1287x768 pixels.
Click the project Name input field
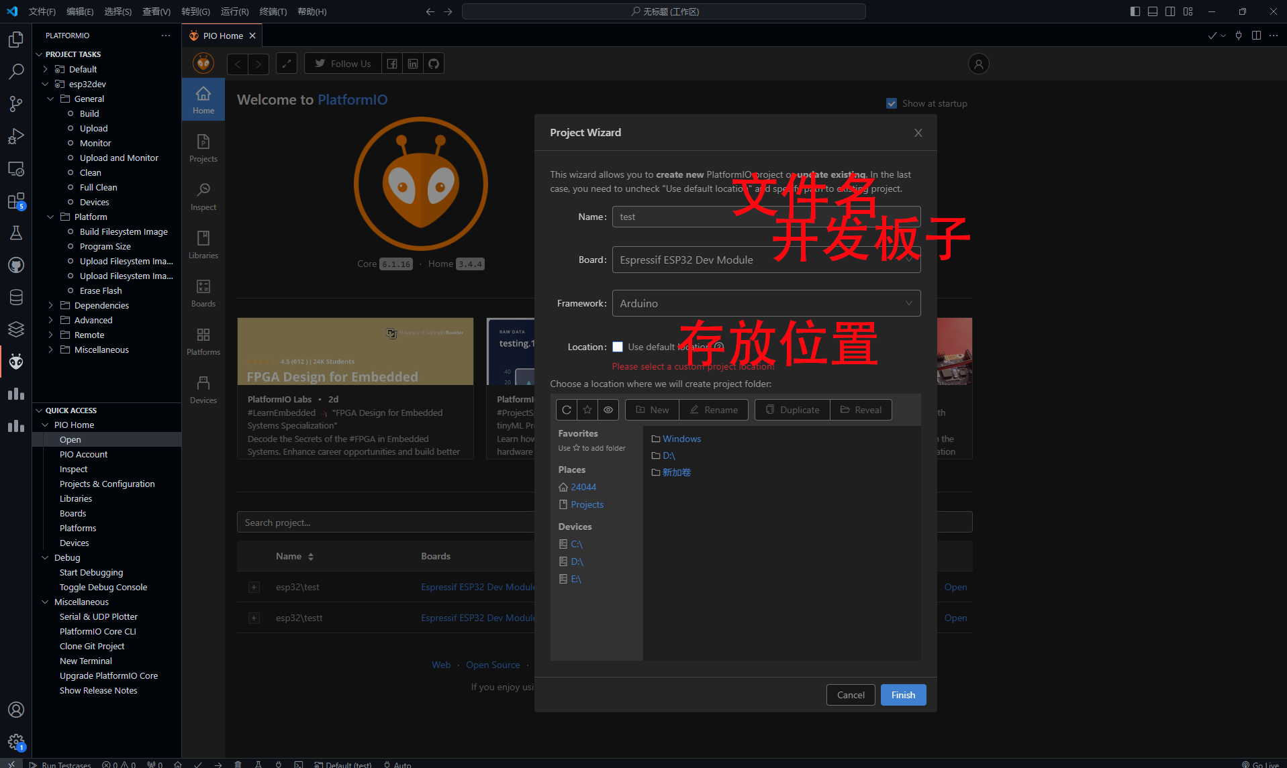[766, 217]
